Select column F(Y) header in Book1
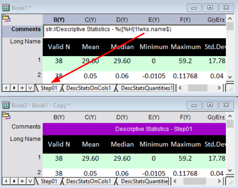Viewport: 238px width, 188px height. [x=185, y=20]
